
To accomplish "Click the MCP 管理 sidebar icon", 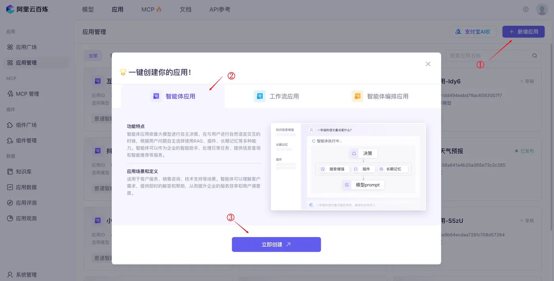I will click(10, 94).
